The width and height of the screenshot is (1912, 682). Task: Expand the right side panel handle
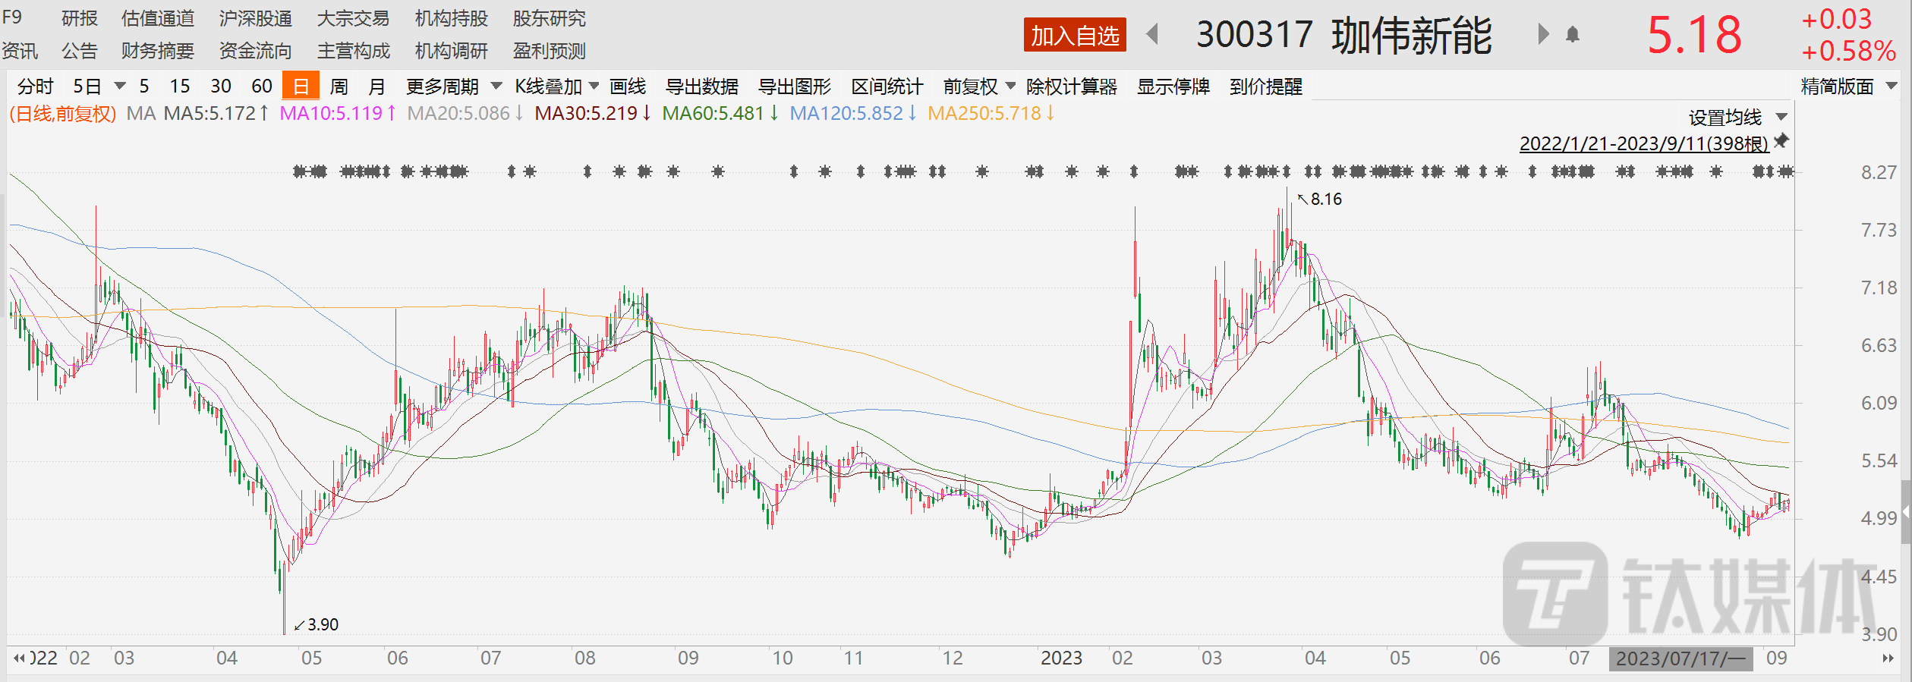pos(1905,513)
